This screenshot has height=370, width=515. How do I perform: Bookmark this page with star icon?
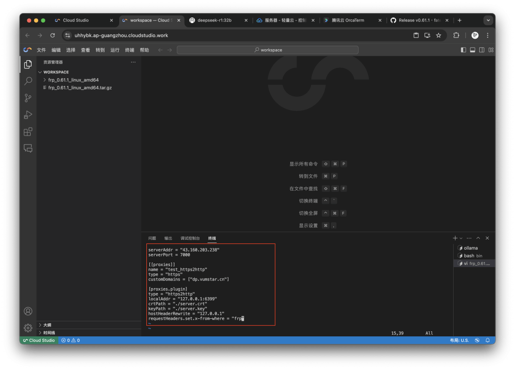pyautogui.click(x=439, y=36)
